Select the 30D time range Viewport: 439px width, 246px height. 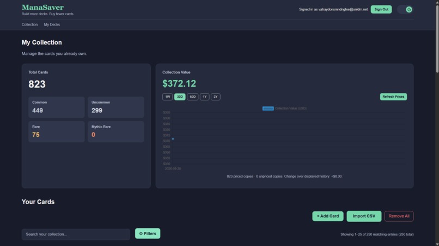pos(180,97)
